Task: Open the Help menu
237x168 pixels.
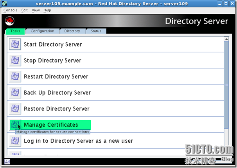Action: [x=47, y=10]
